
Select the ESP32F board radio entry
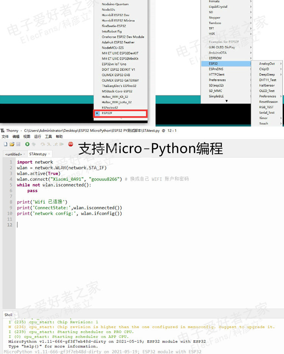pyautogui.click(x=120, y=113)
